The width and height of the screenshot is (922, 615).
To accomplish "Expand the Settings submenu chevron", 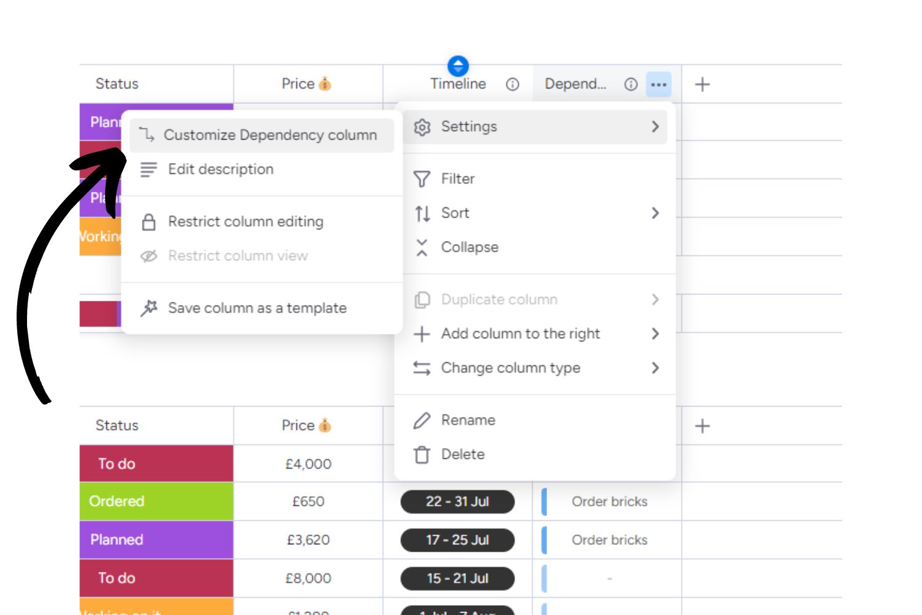I will pos(656,127).
